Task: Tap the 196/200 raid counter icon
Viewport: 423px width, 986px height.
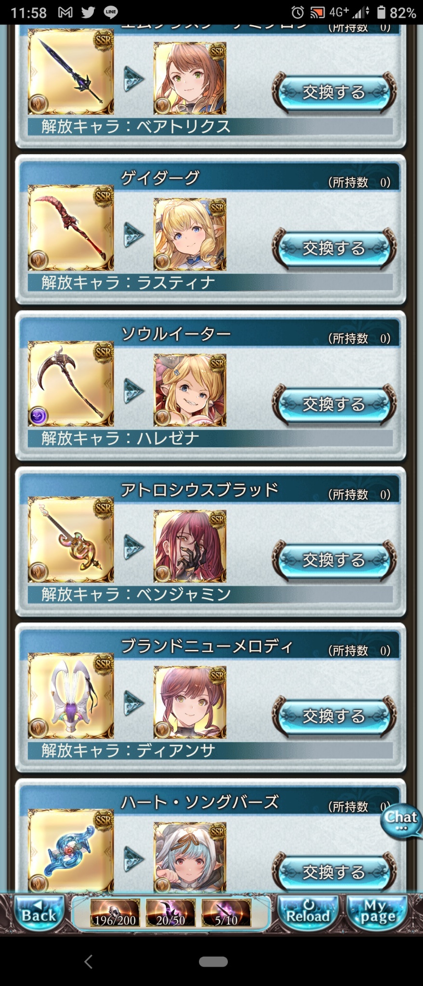Action: click(x=115, y=913)
